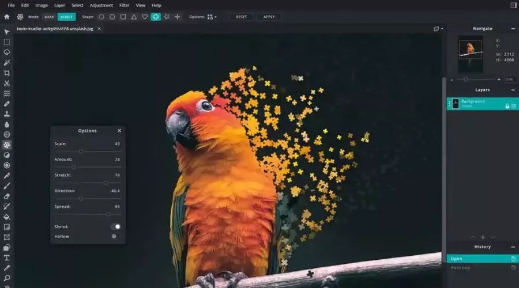Select the Arrange arrow tool

tap(6, 32)
